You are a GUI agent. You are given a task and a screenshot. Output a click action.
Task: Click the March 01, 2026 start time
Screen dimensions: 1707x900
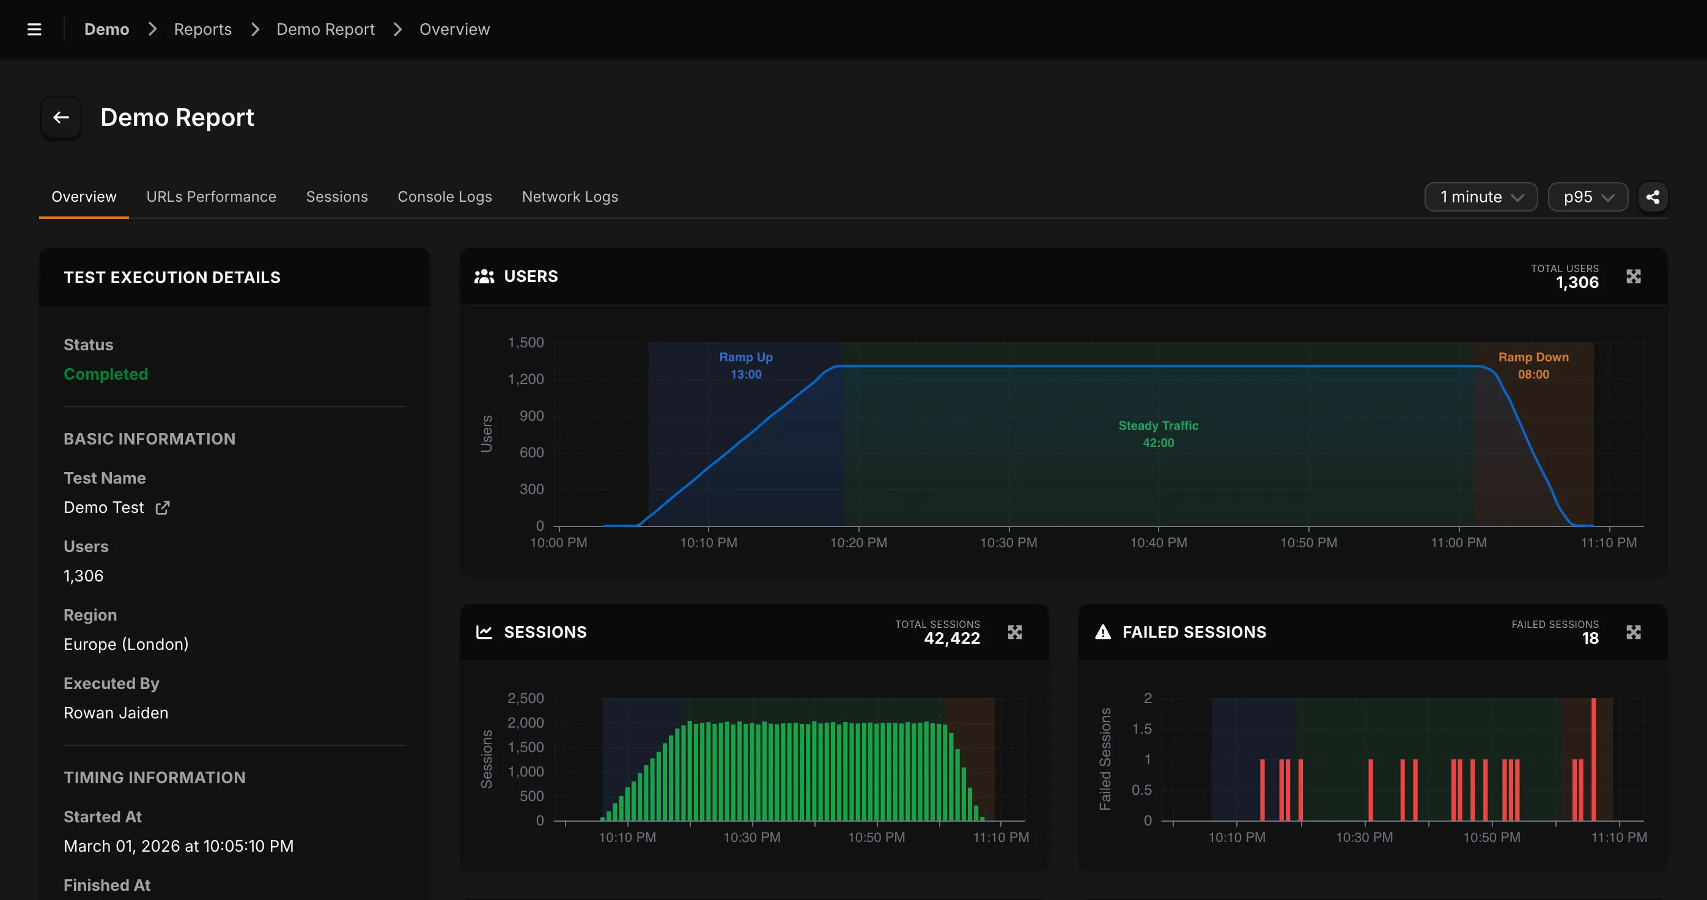tap(179, 846)
